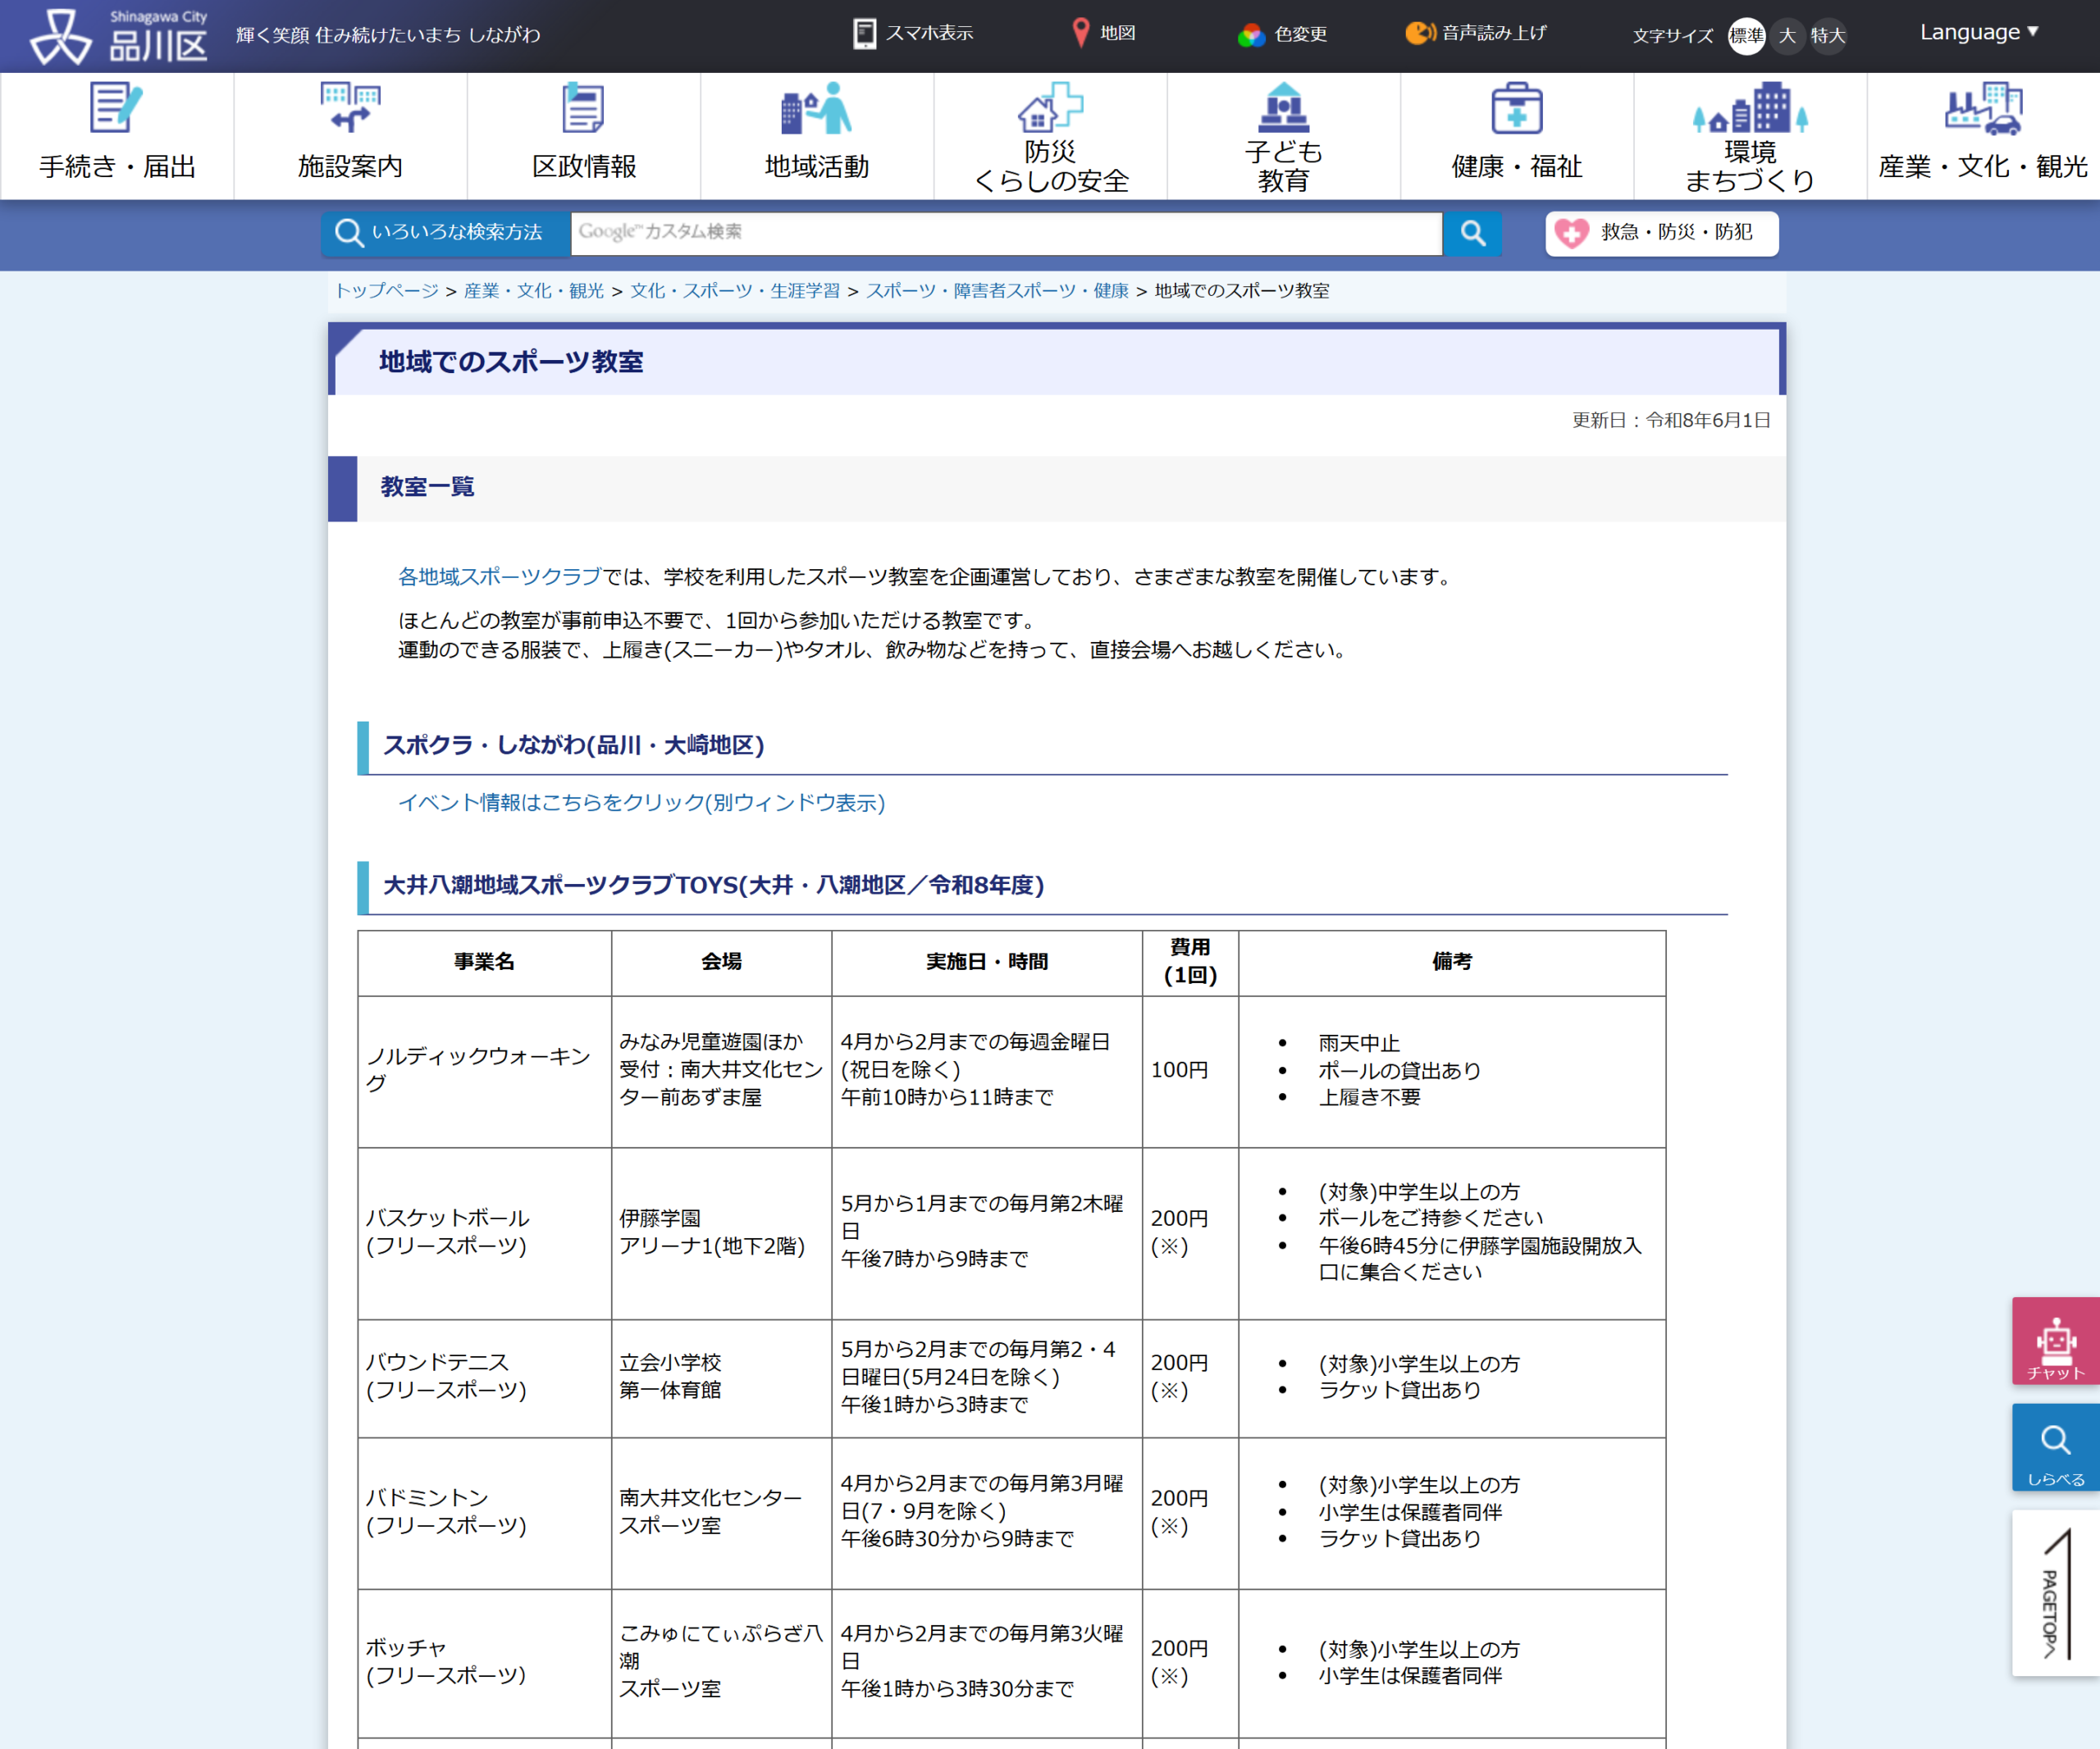Open 区政情報 menu

(x=584, y=135)
